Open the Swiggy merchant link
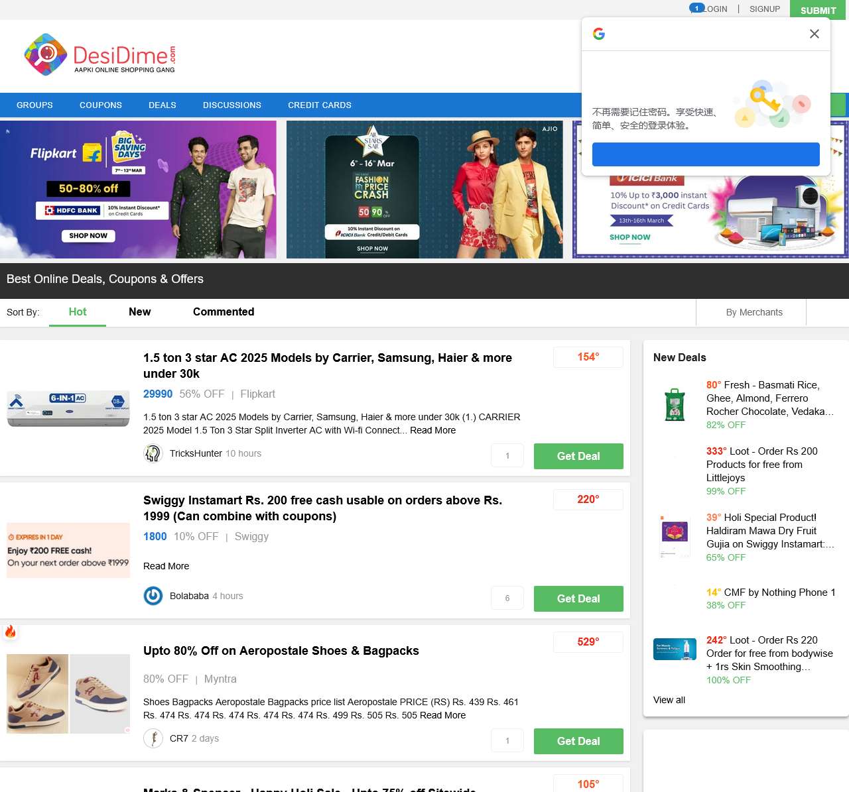This screenshot has width=849, height=792. 251,537
